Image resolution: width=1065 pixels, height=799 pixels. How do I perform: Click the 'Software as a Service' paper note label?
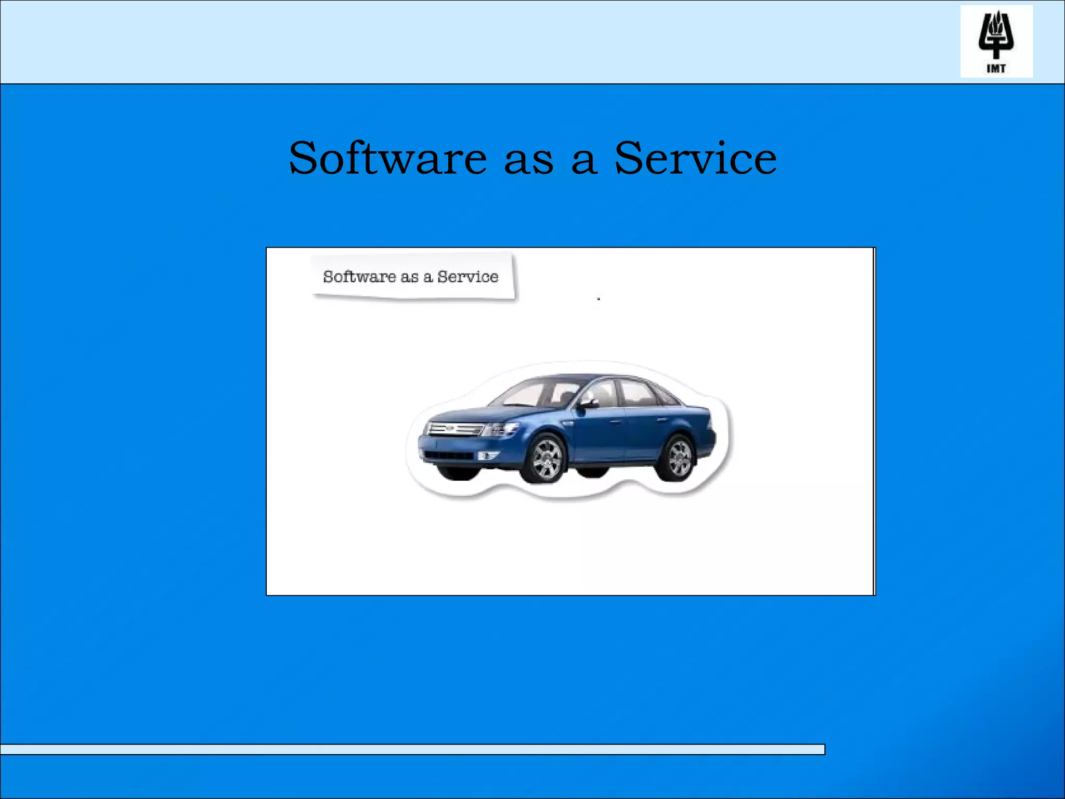(x=411, y=276)
